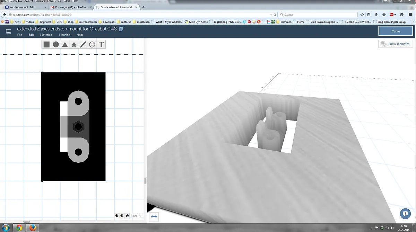This screenshot has height=232, width=416.
Task: Click the copy project icon beside title
Action: coord(121,29)
